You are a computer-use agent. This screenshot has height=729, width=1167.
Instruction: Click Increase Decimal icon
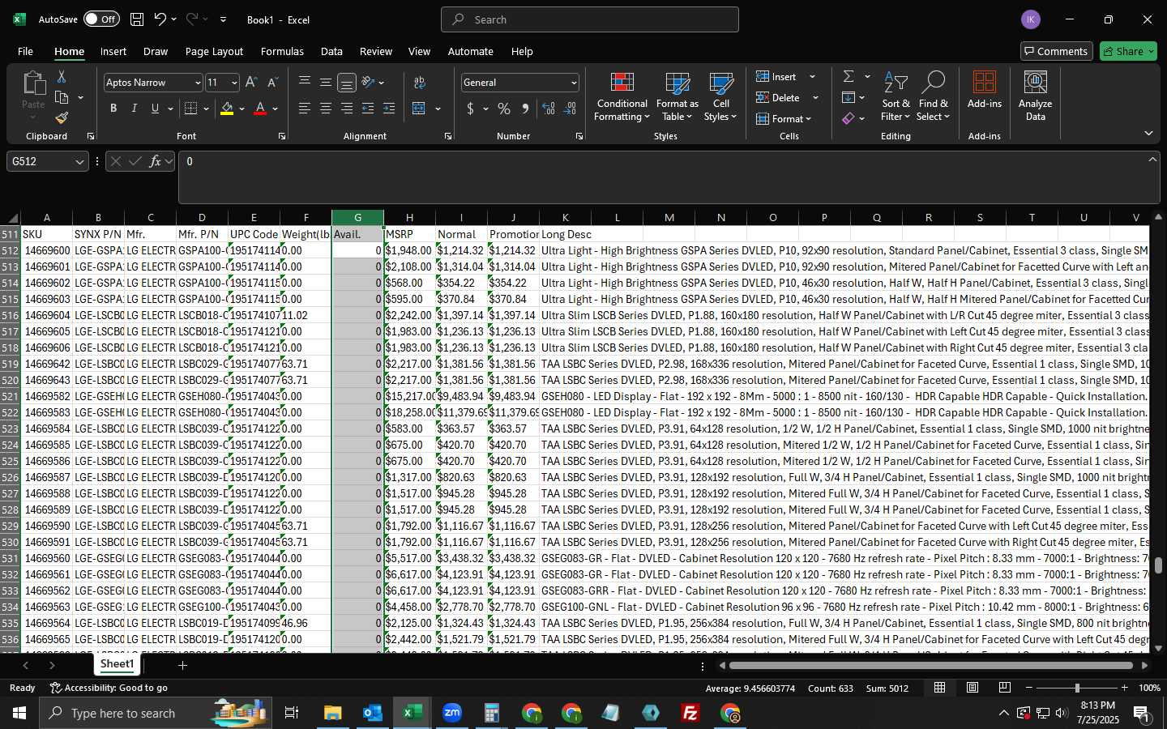[x=549, y=109]
